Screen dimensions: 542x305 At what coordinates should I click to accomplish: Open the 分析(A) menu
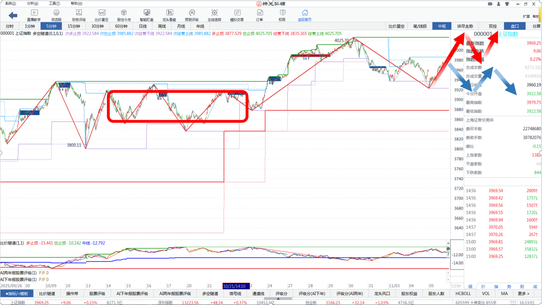click(x=33, y=3)
